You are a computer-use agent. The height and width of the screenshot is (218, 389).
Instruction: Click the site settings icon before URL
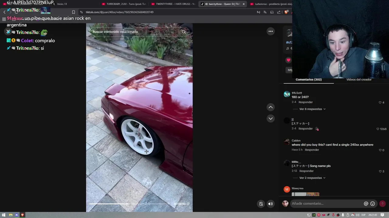(x=81, y=12)
